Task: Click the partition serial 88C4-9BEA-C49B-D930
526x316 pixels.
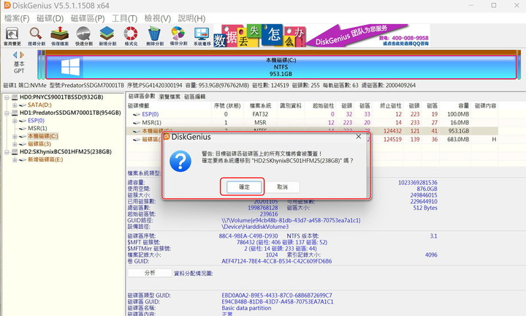Action: (248, 236)
